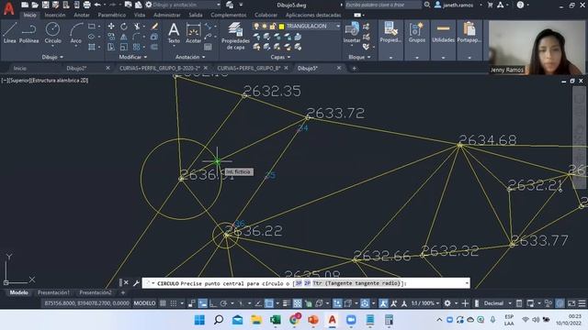Open Propiedades de capa panel

point(235,36)
